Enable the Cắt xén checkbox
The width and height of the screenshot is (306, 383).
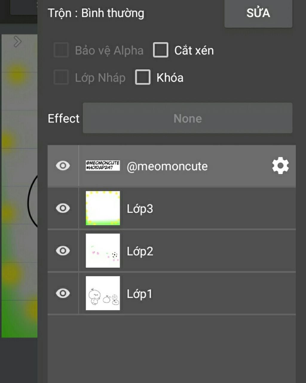[x=161, y=50]
